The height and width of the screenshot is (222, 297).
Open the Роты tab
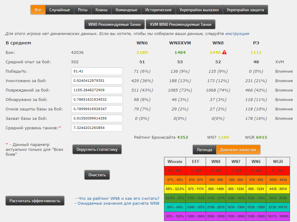click(82, 10)
